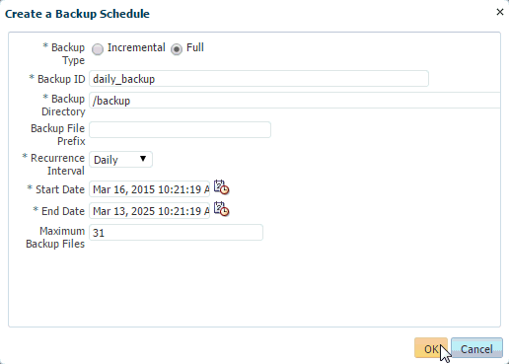The width and height of the screenshot is (509, 364).
Task: Focus the End Date text field
Action: (x=149, y=211)
